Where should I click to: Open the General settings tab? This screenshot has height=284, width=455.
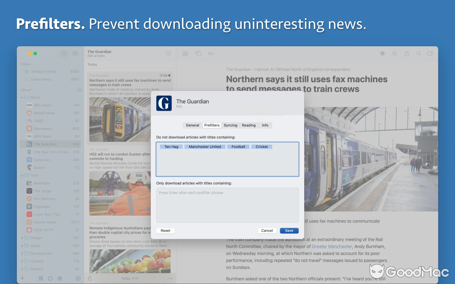192,125
